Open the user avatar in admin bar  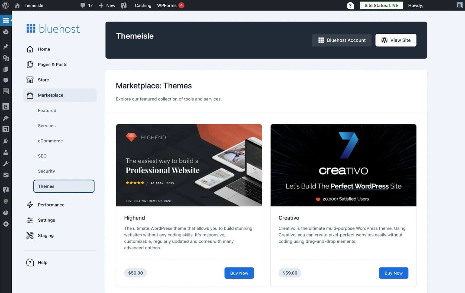pyautogui.click(x=459, y=5)
